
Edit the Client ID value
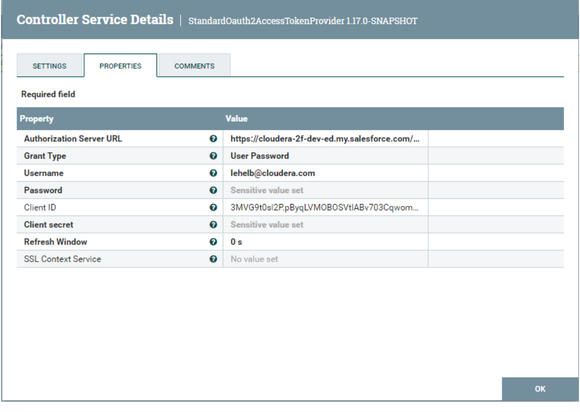325,208
